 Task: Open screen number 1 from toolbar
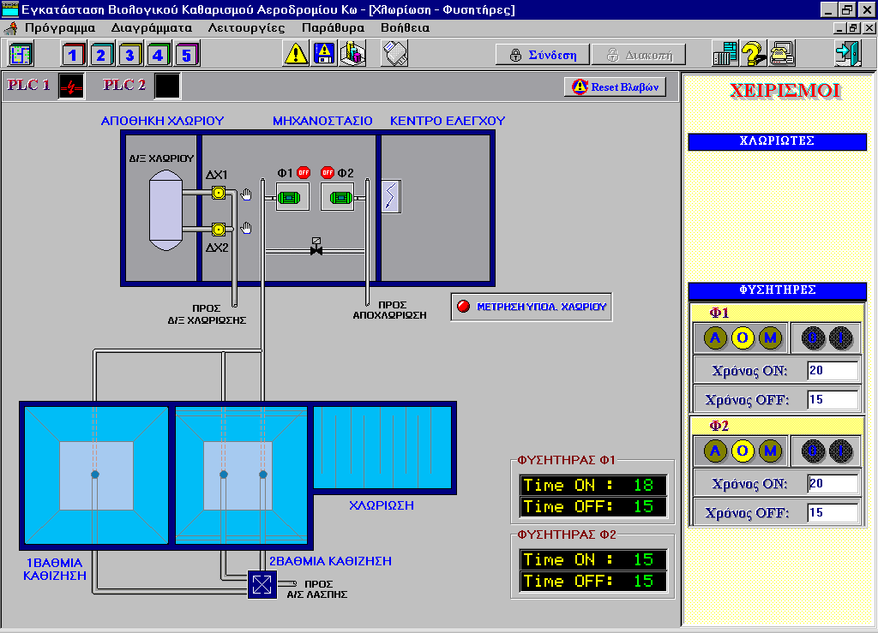point(75,55)
